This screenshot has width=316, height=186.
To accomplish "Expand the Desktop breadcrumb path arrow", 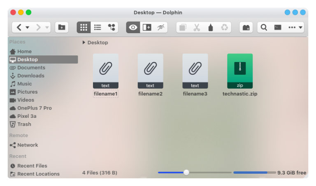I will point(84,42).
